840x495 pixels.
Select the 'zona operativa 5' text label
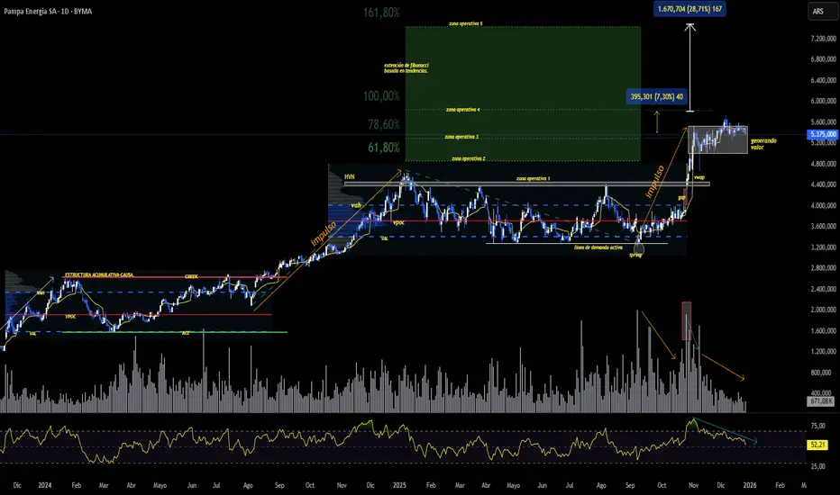click(466, 24)
